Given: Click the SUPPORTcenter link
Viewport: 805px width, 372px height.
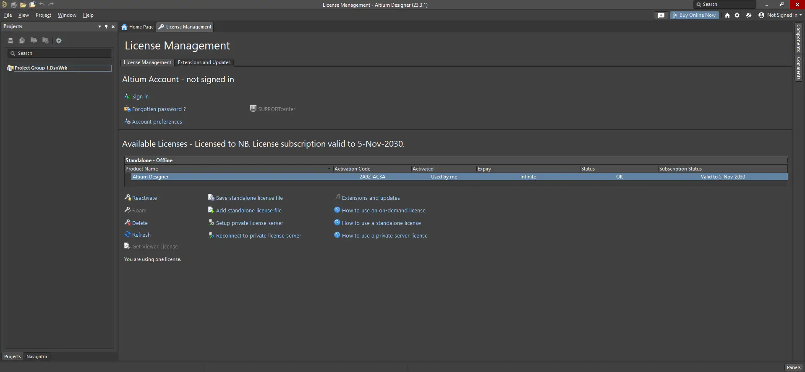Looking at the screenshot, I should pos(277,109).
